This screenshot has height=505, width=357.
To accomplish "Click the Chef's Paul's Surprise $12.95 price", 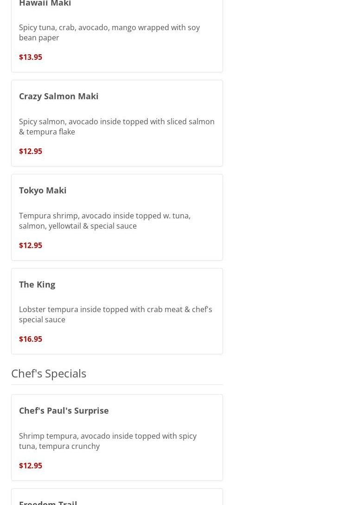I will [31, 466].
